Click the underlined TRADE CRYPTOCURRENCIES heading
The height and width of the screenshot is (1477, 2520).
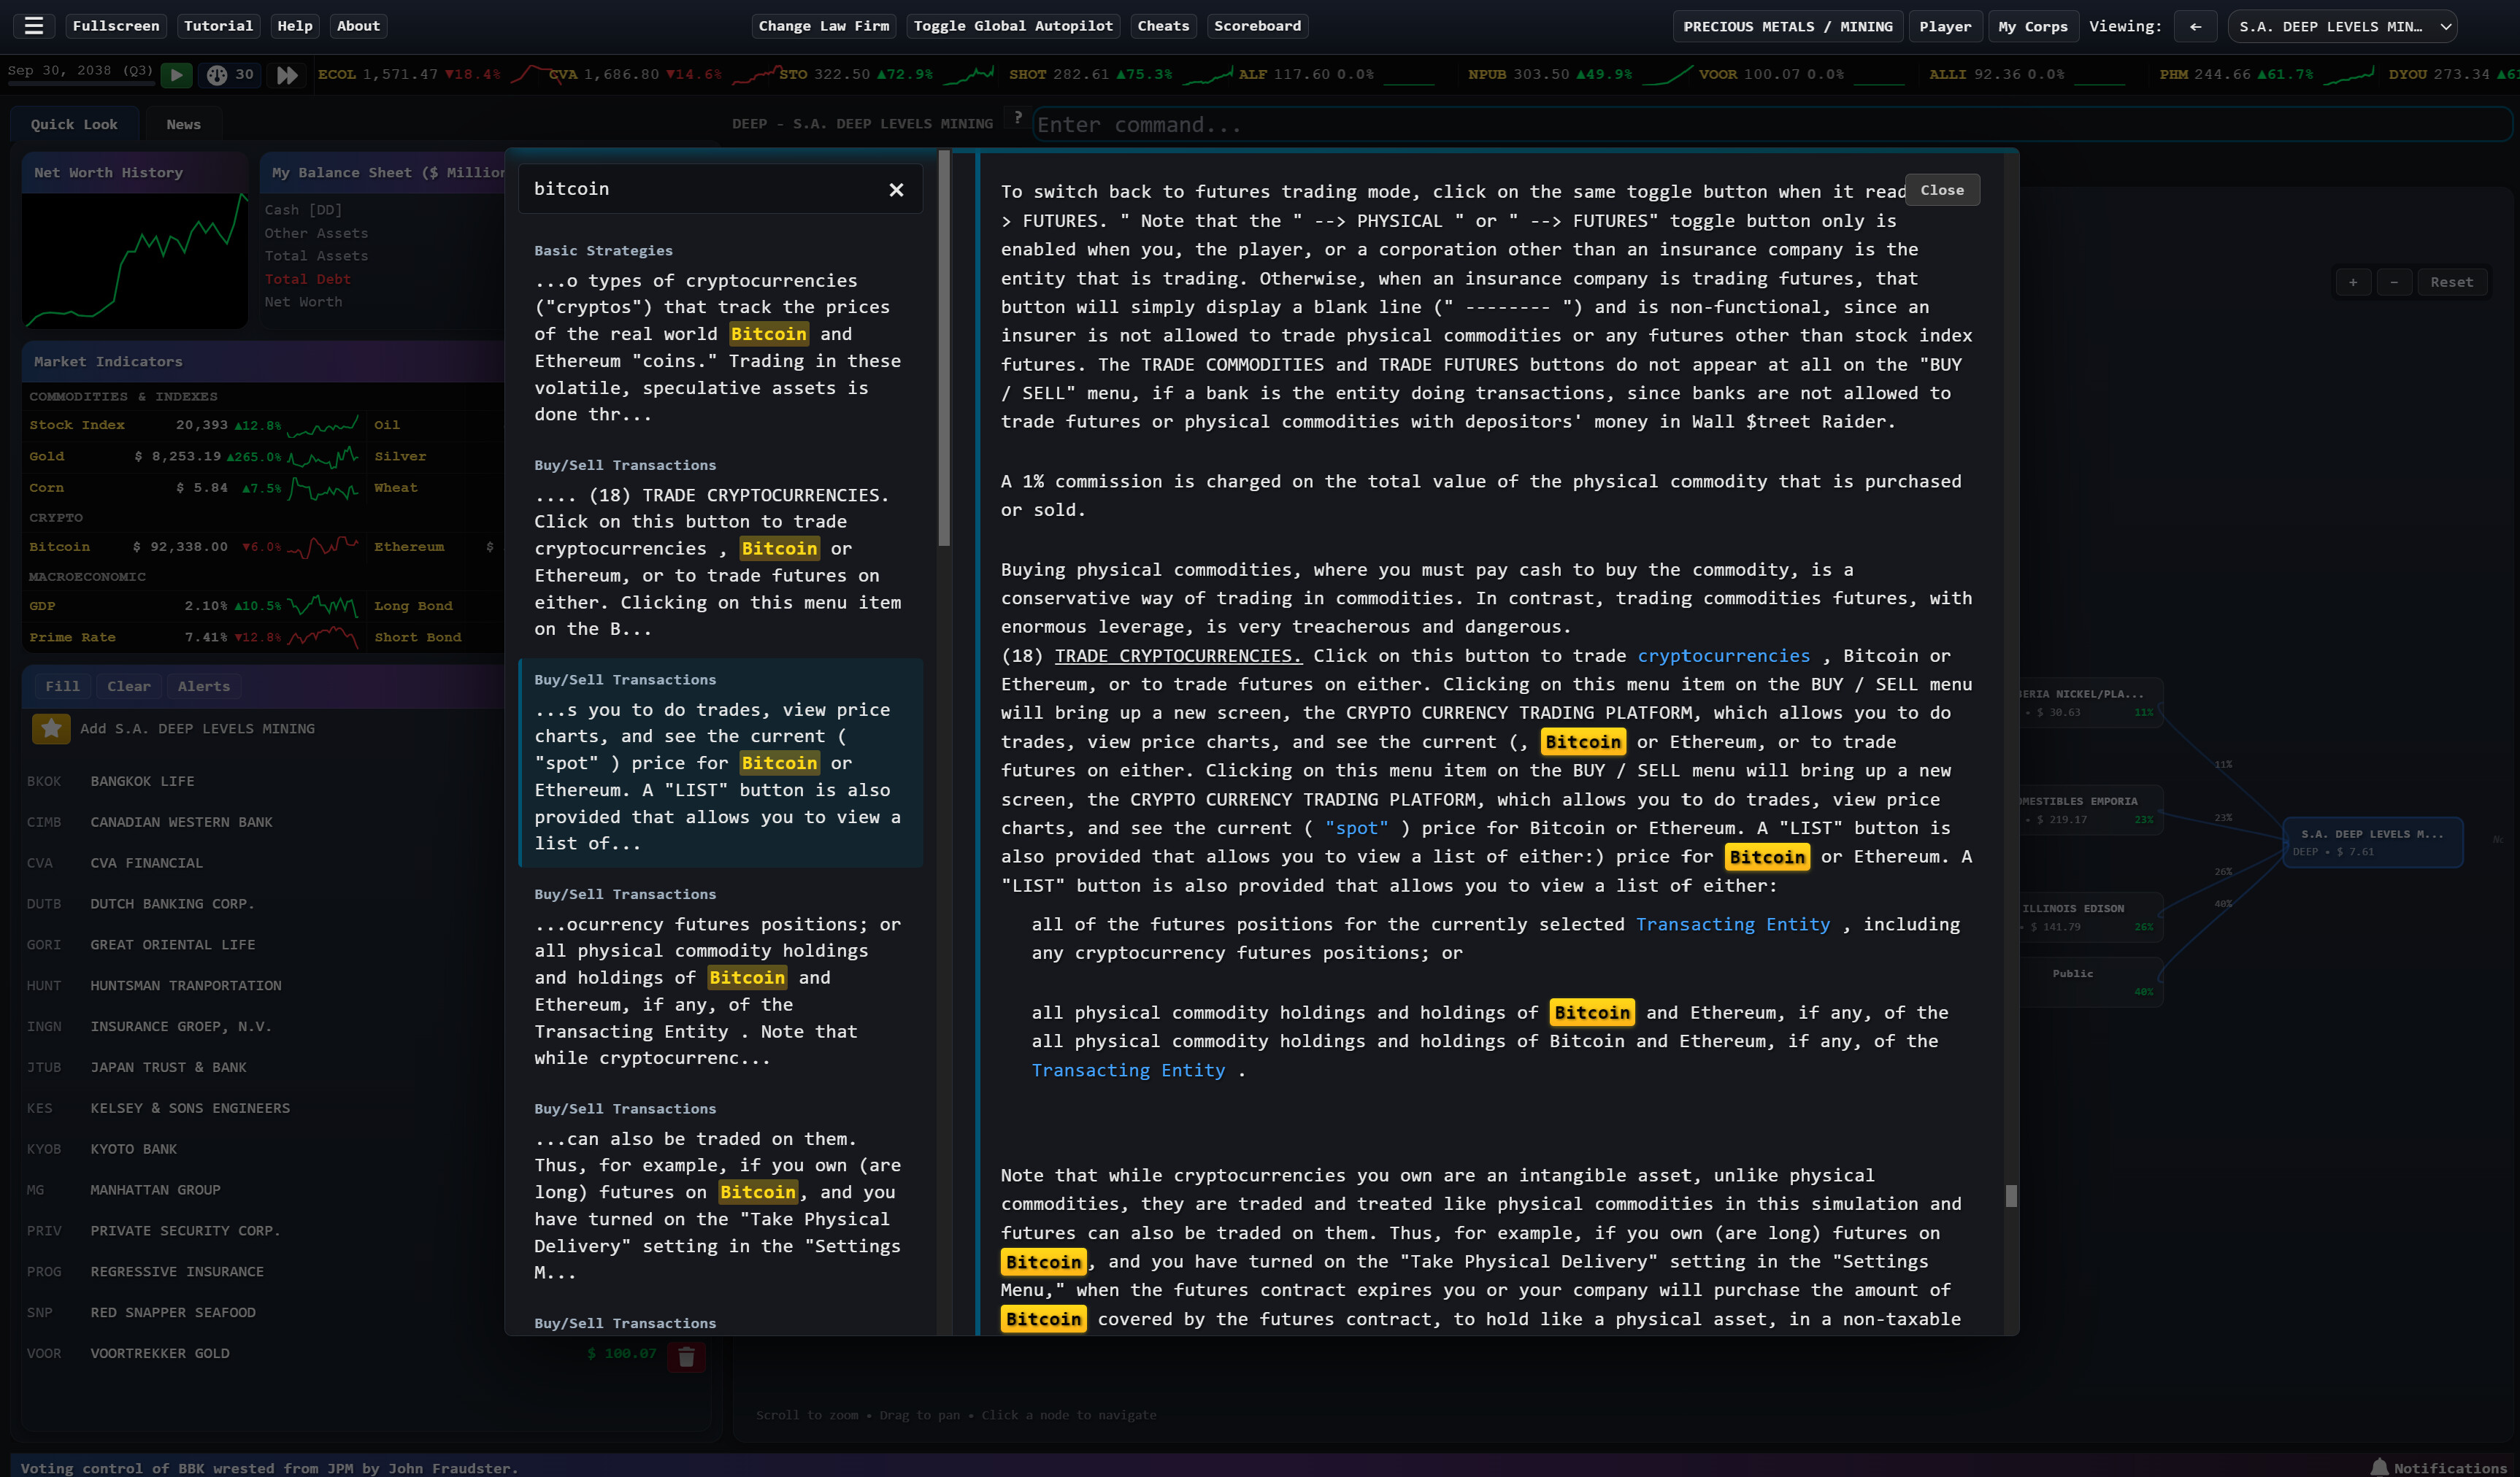pyautogui.click(x=1178, y=655)
